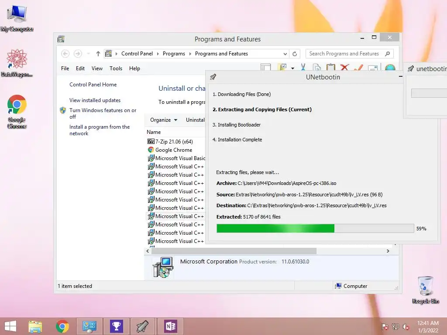Click the pane layout toolbar icon
Viewport: 447px width, 335px height.
(x=266, y=67)
